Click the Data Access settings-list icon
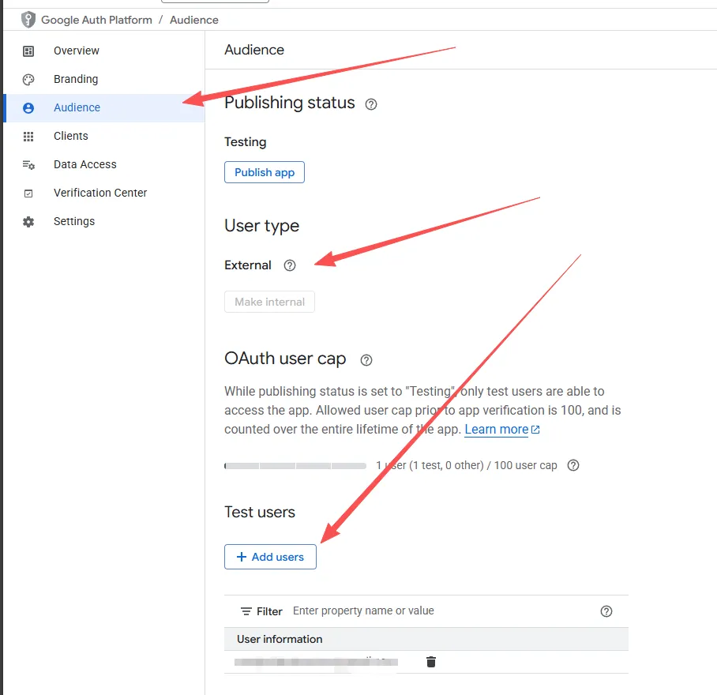717x695 pixels. (28, 164)
